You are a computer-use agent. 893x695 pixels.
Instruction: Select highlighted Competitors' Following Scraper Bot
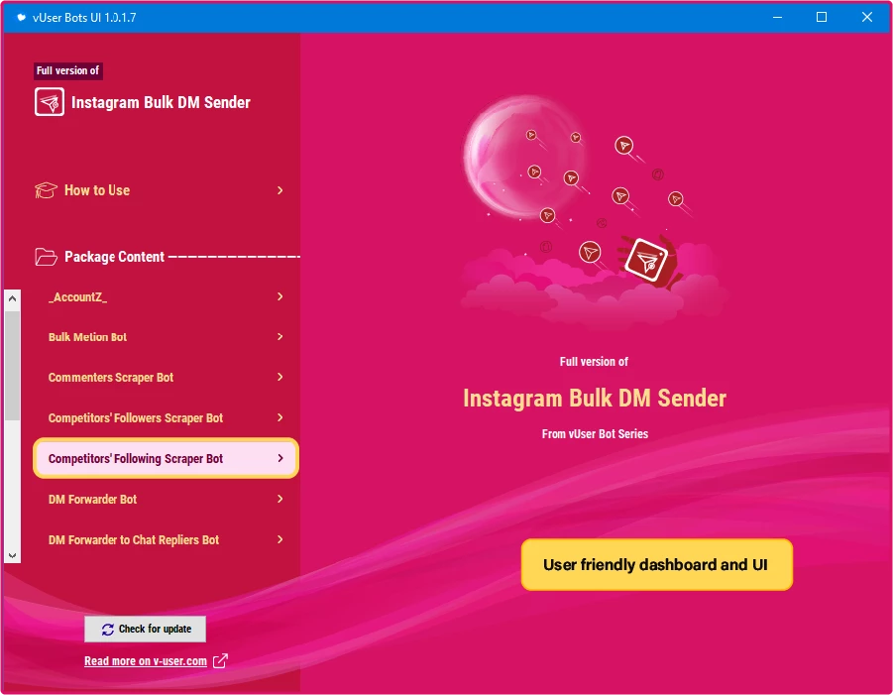point(166,458)
